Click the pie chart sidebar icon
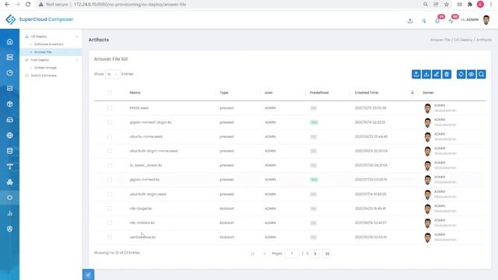This screenshot has height=280, width=498. click(x=10, y=72)
